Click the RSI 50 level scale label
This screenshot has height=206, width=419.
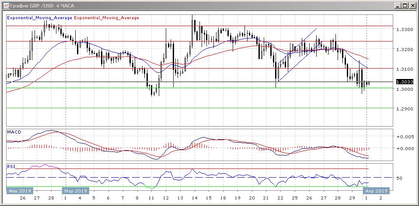point(399,179)
